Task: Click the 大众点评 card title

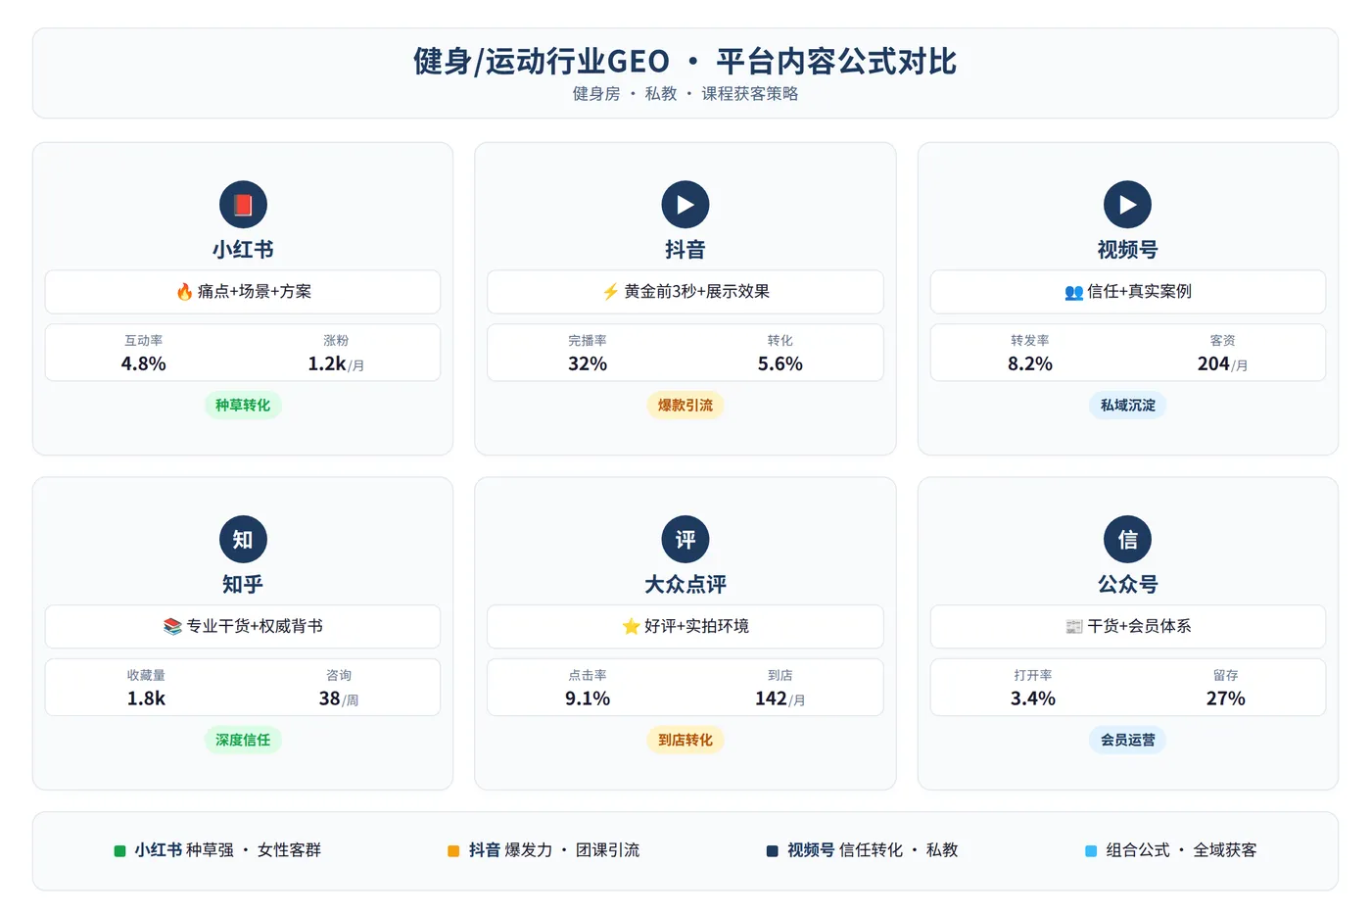Action: (685, 585)
